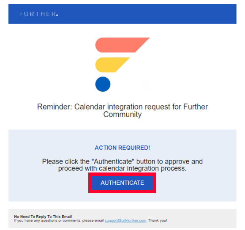Click the coral top bar of logo
Screen dimensions: 245x230
[122, 45]
